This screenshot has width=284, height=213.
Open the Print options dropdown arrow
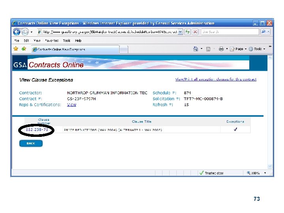227,49
